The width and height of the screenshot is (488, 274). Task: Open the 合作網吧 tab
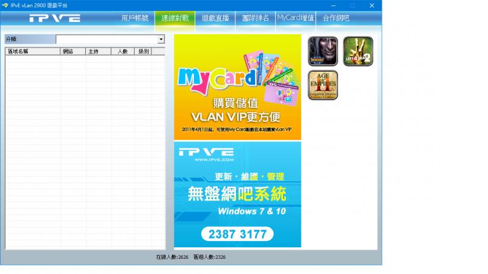(336, 18)
